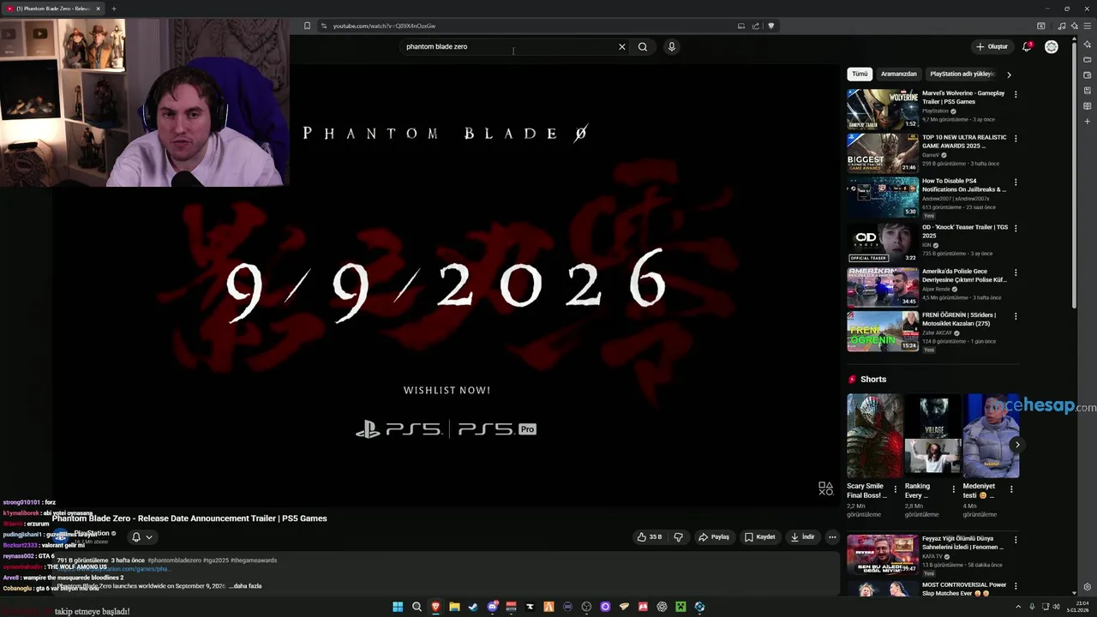The height and width of the screenshot is (617, 1097).
Task: Click the Brave Shields icon
Action: [x=770, y=26]
